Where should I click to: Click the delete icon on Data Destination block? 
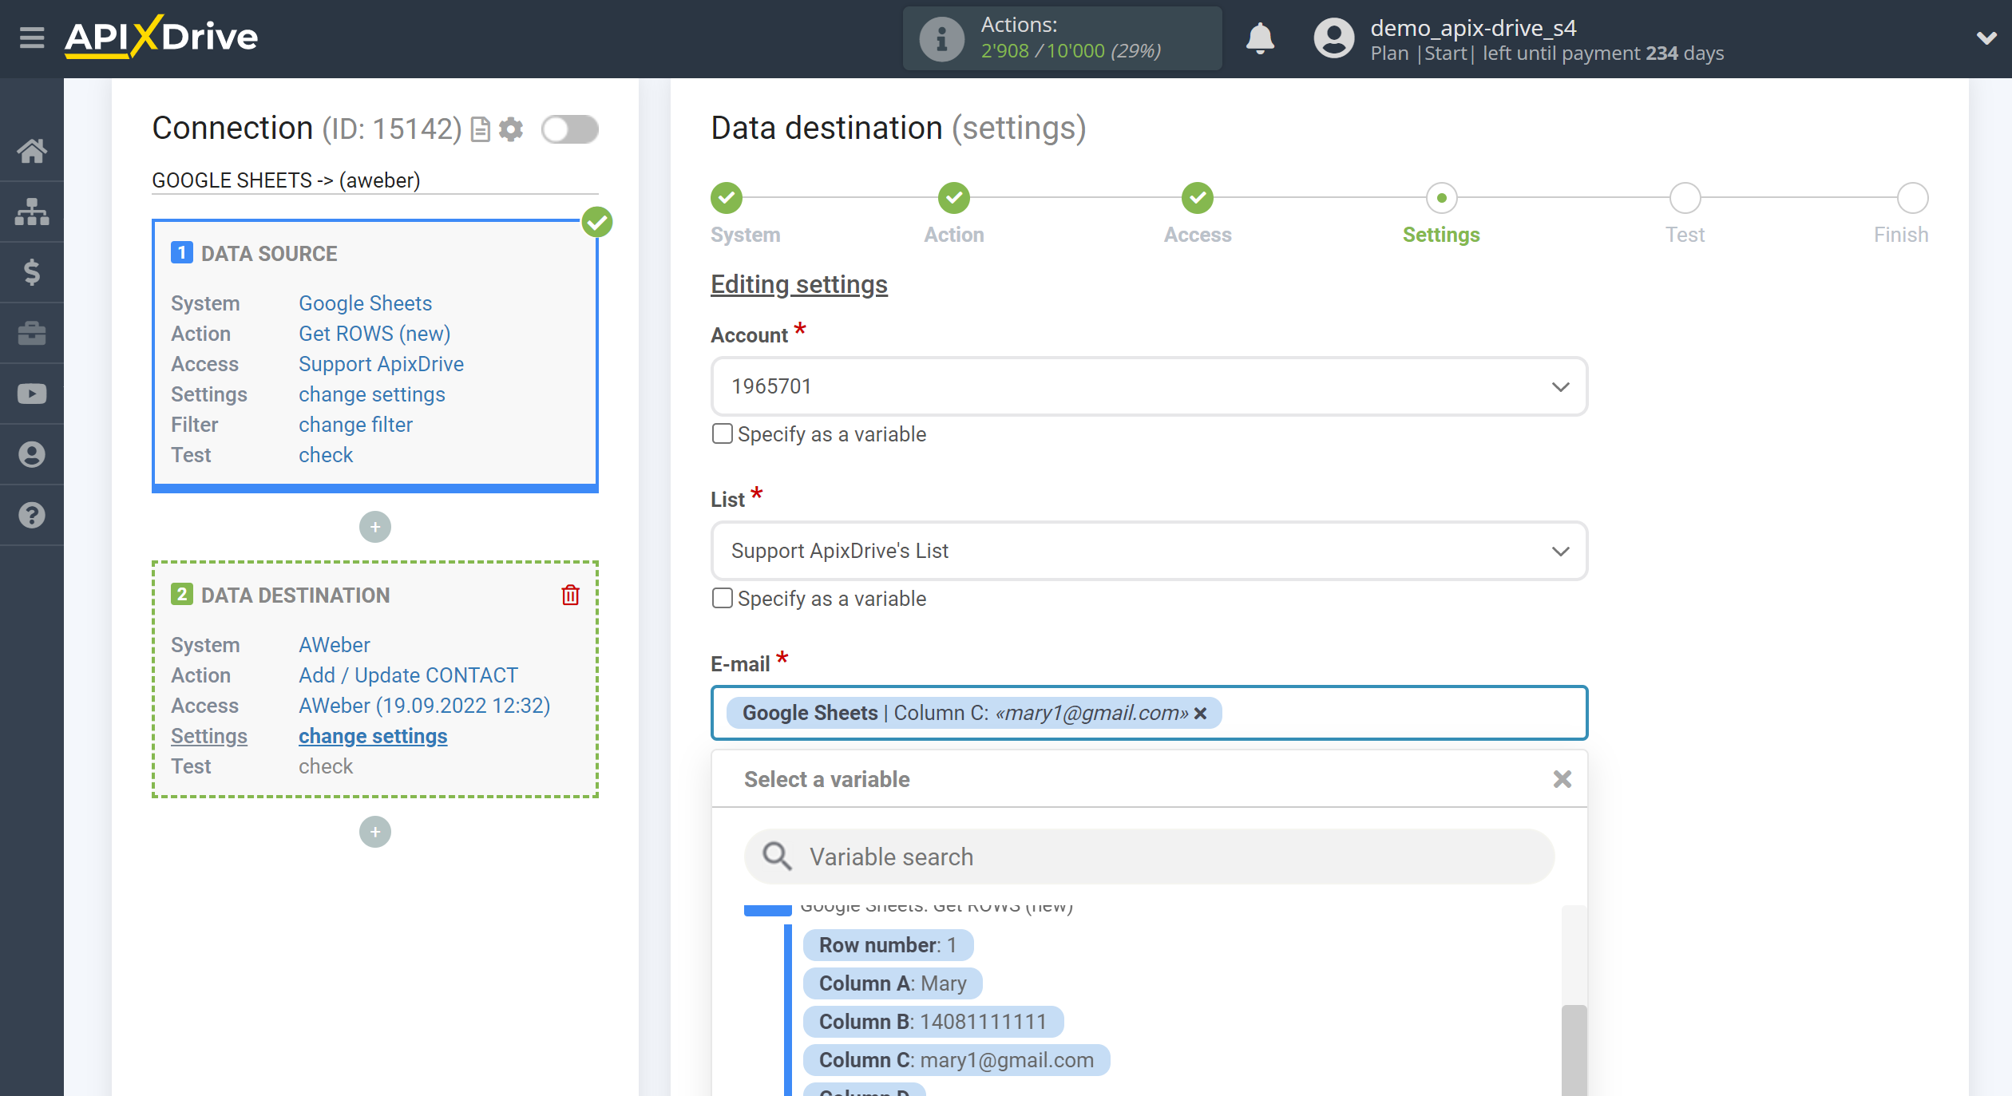pos(569,595)
